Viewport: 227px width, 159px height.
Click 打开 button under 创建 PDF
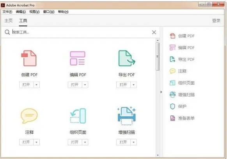tap(27, 85)
